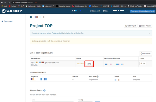The image size is (156, 102).
Task: Click the DB:MySQL label
Action: [34, 65]
